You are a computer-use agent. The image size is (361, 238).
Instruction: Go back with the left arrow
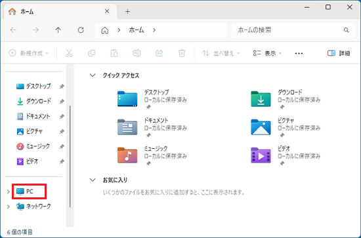click(13, 30)
